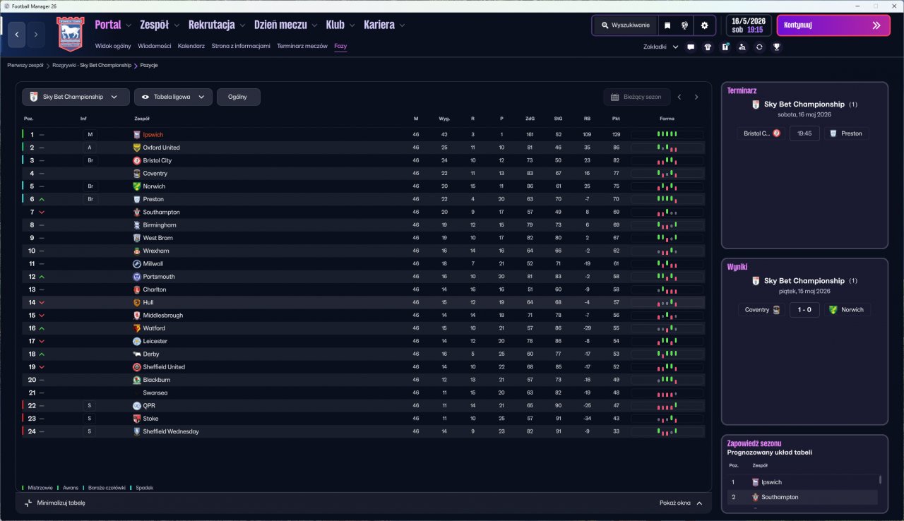Expand the Klub menu chevron
Viewport: 904px width, 521px height.
click(352, 25)
